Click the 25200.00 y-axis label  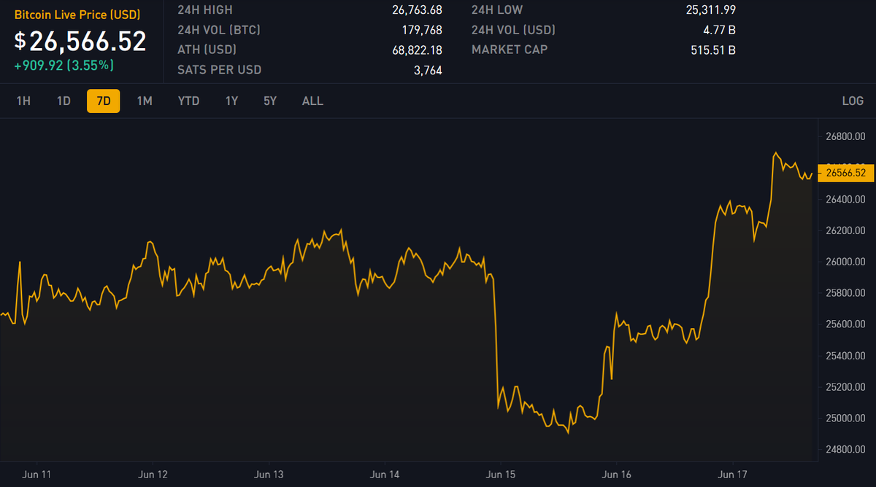click(845, 387)
